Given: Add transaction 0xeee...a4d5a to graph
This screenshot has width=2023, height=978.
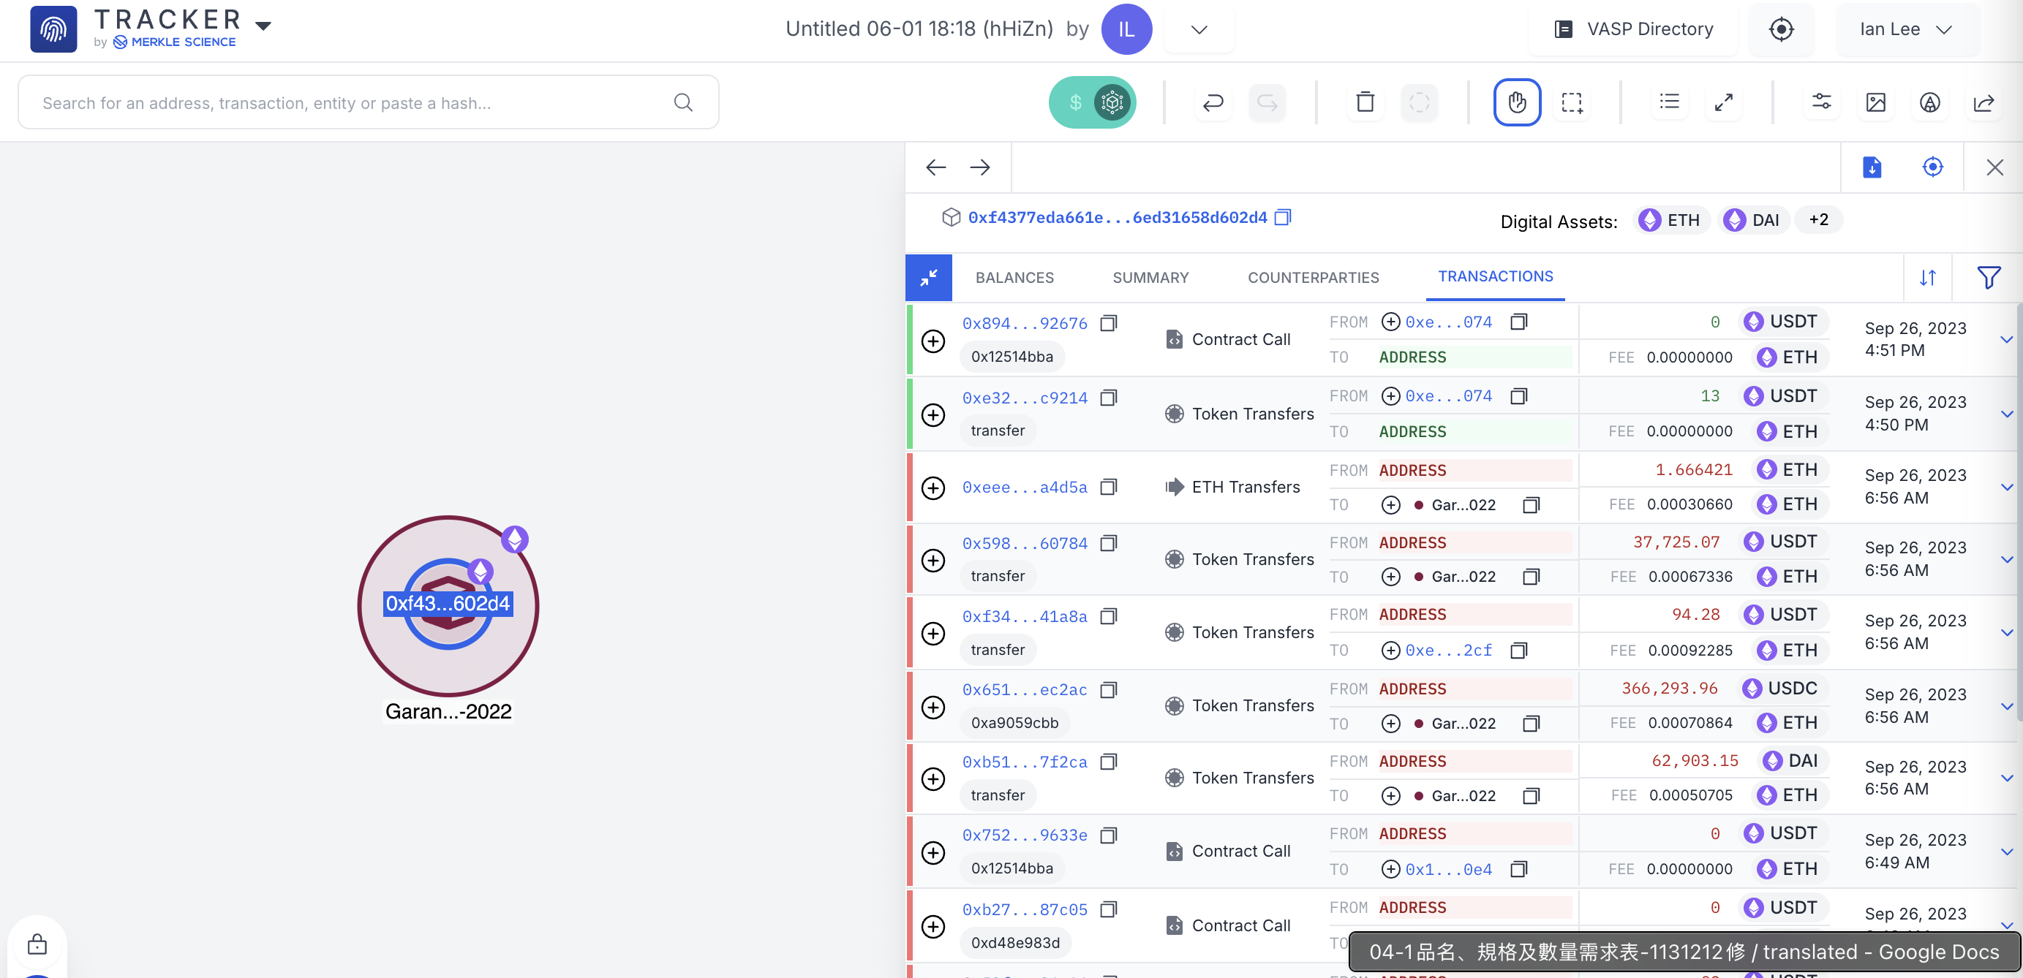Looking at the screenshot, I should 933,488.
